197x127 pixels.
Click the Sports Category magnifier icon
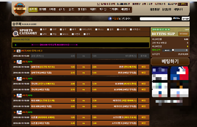15,33
